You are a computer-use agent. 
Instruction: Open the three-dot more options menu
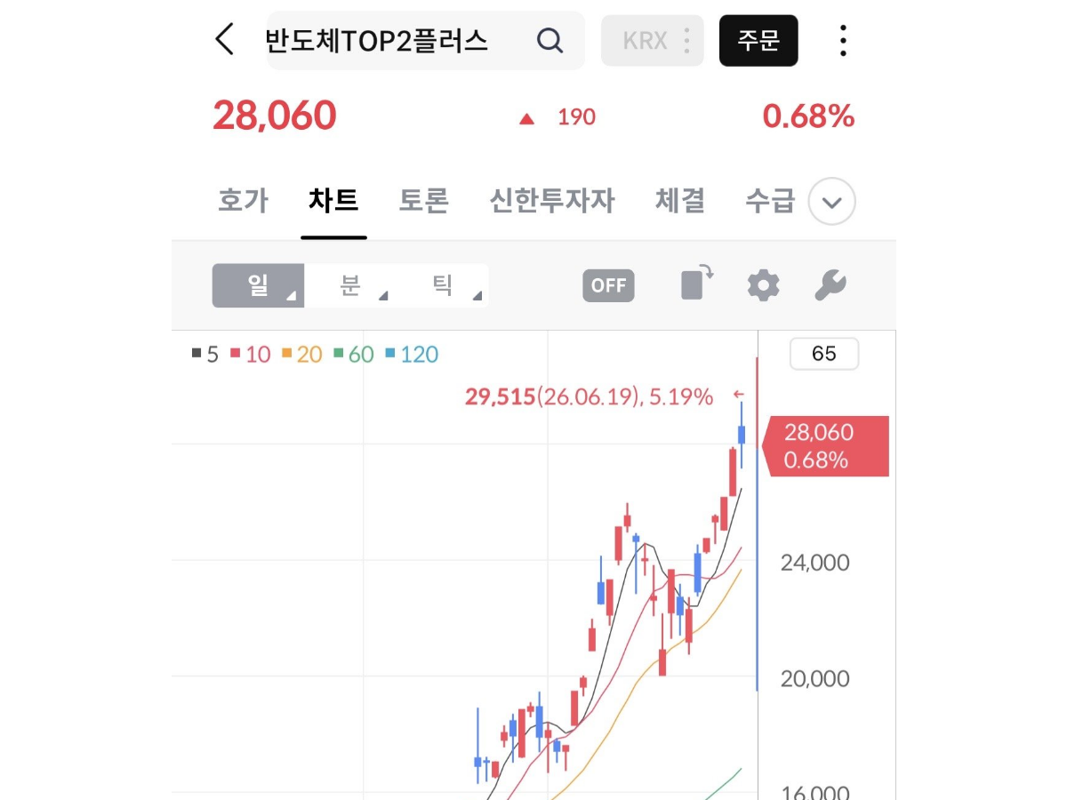click(843, 40)
